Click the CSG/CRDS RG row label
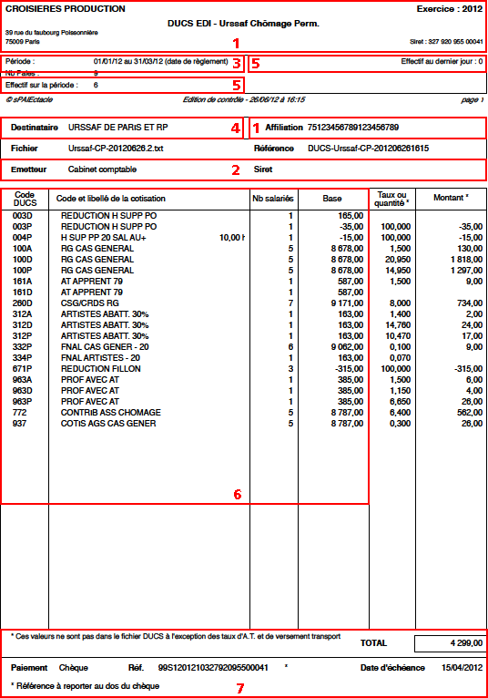Screen dimensions: 488x698 pos(90,303)
